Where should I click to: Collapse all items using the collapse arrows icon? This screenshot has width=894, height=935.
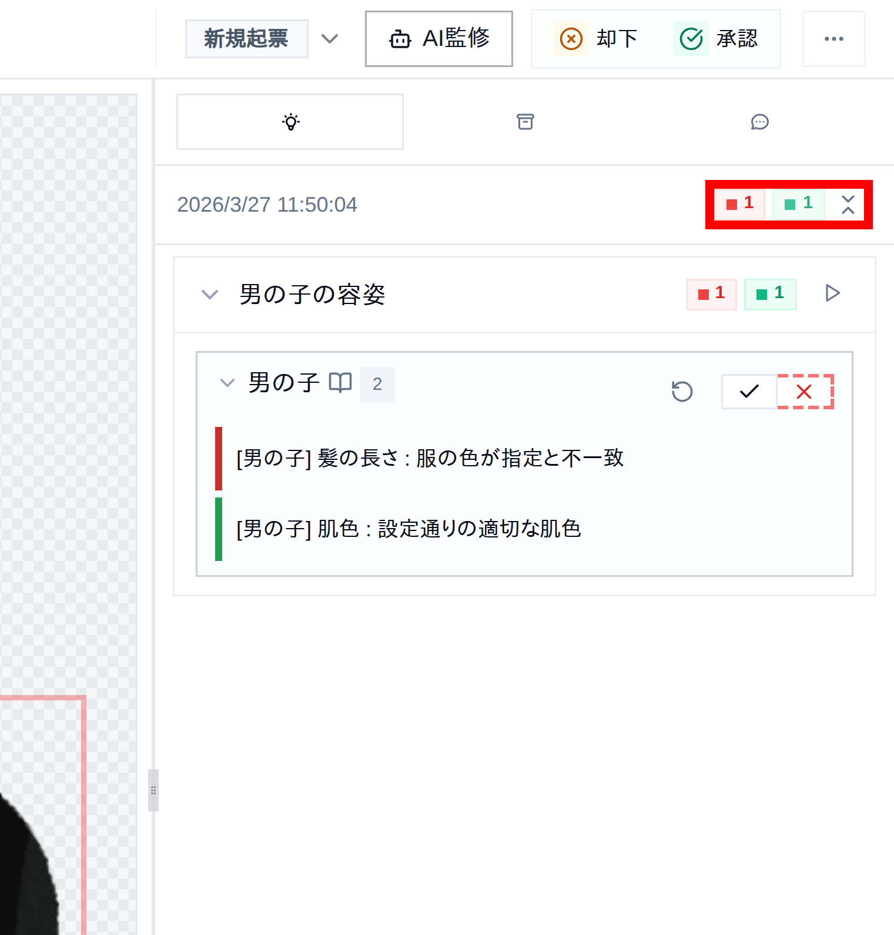coord(848,205)
